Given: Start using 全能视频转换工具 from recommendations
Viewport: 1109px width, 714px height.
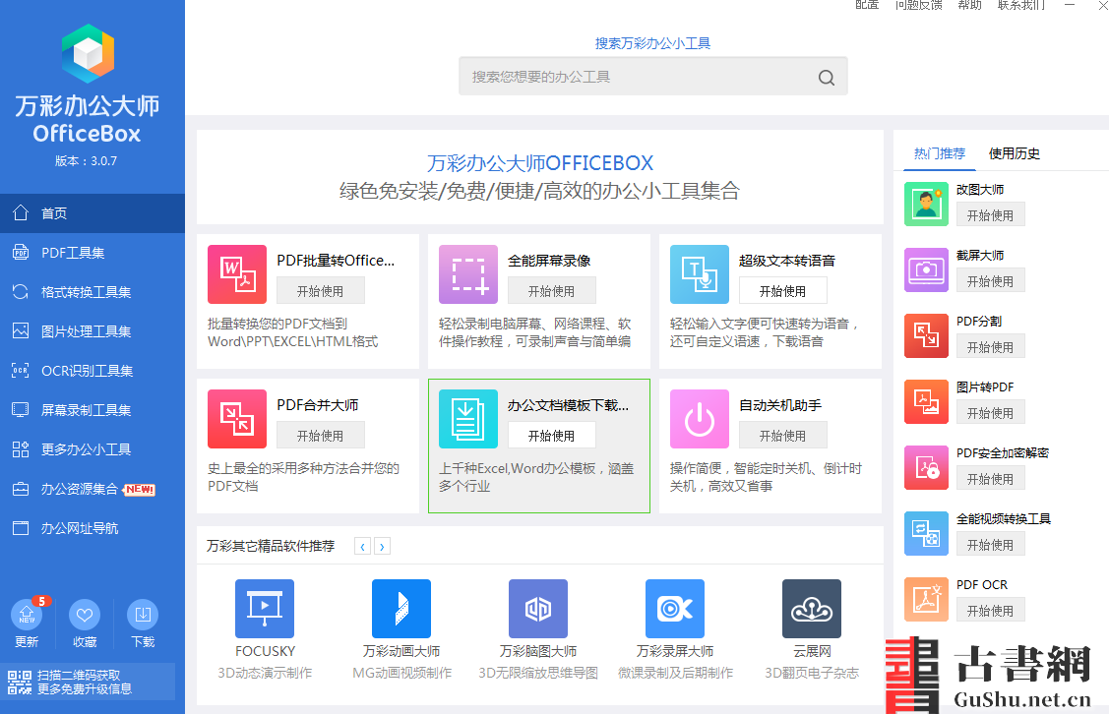Looking at the screenshot, I should click(990, 544).
